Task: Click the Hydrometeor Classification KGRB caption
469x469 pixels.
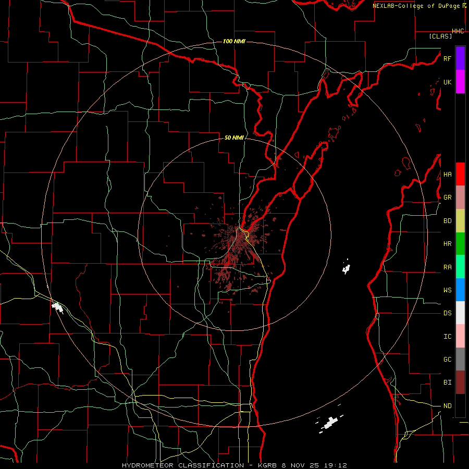Action: (x=234, y=465)
